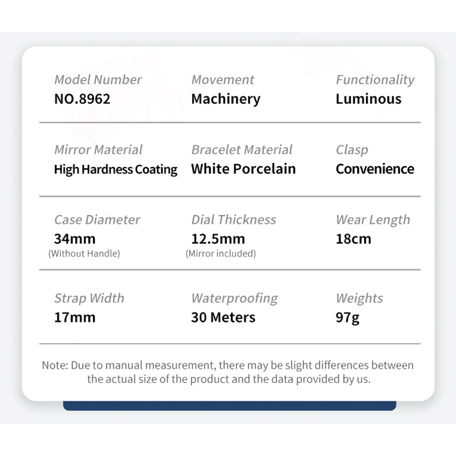Image resolution: width=456 pixels, height=456 pixels.
Task: Select the Luminous functionality text
Action: click(x=368, y=99)
